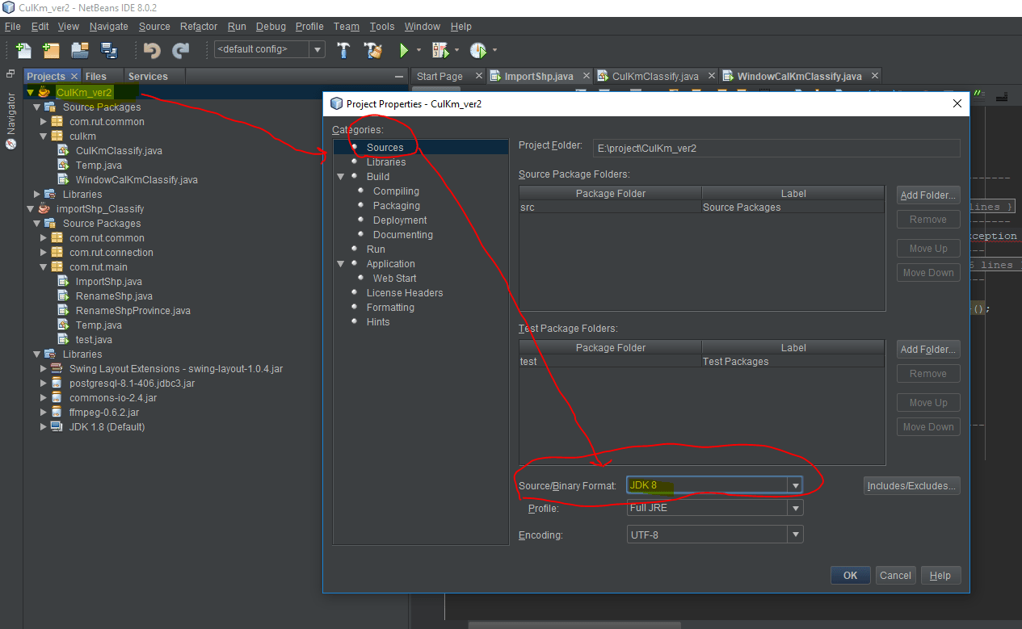Click the Clean and Build icon

point(372,50)
